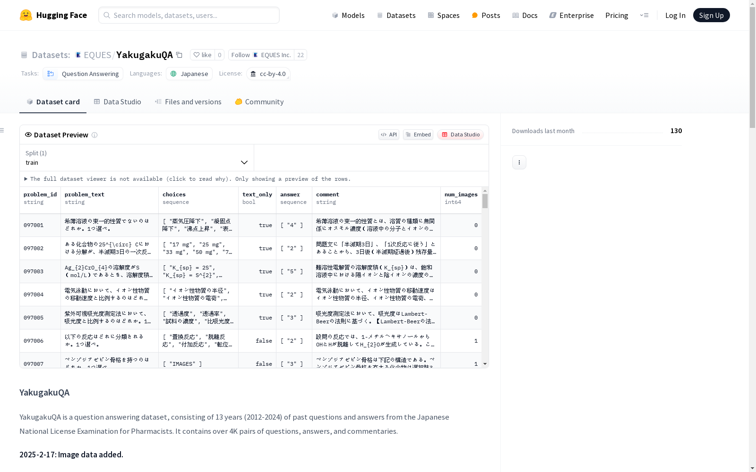Open the Datasets nav item
Screen dimensions: 756x472
(396, 15)
